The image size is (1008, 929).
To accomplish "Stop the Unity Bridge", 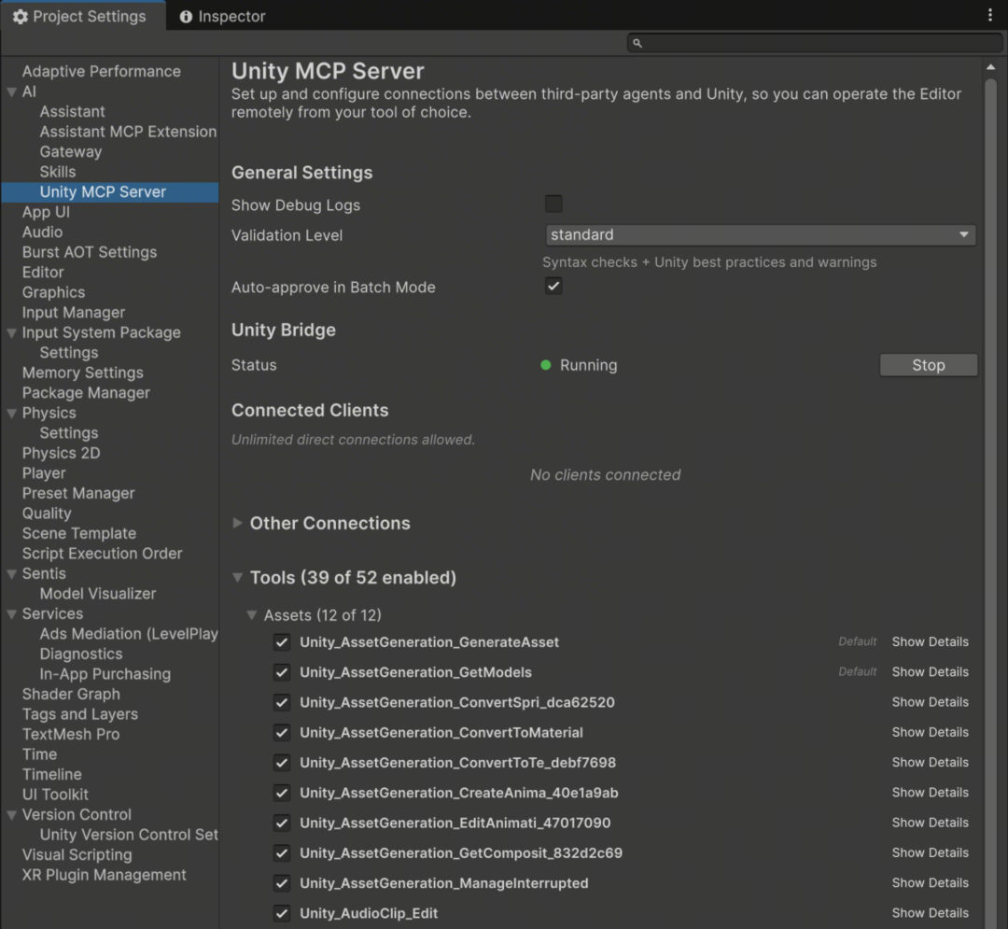I will (x=929, y=365).
